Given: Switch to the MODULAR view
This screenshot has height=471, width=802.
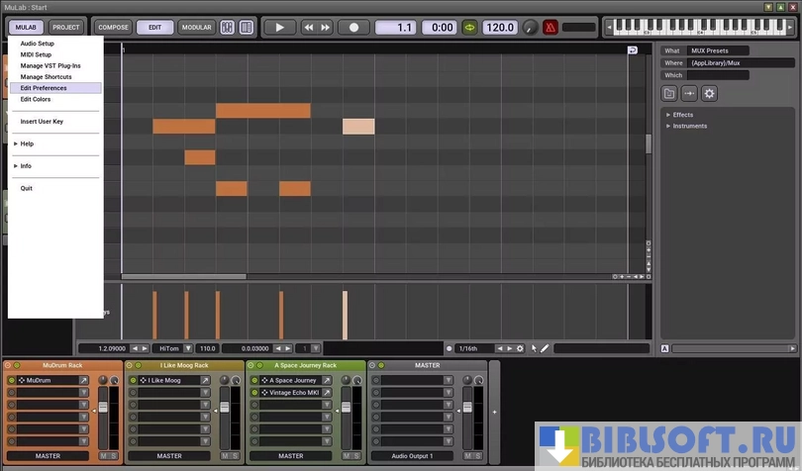Looking at the screenshot, I should point(196,28).
